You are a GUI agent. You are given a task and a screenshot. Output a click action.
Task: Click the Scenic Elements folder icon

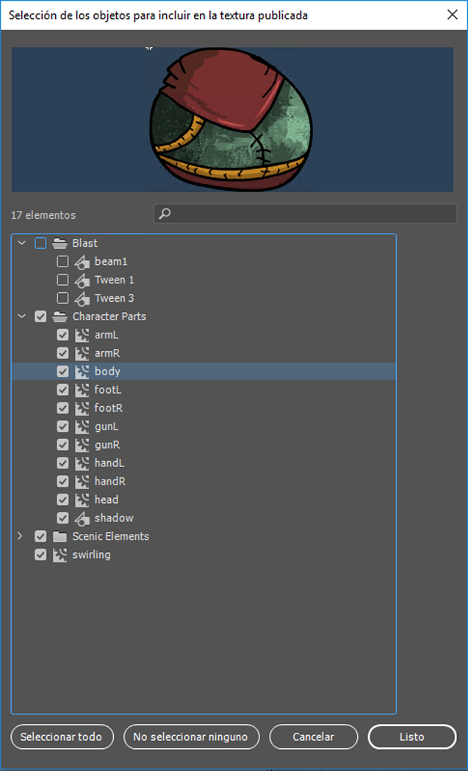(60, 537)
